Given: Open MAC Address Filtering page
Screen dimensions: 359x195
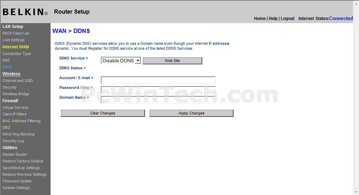Looking at the screenshot, I should click(x=21, y=121).
